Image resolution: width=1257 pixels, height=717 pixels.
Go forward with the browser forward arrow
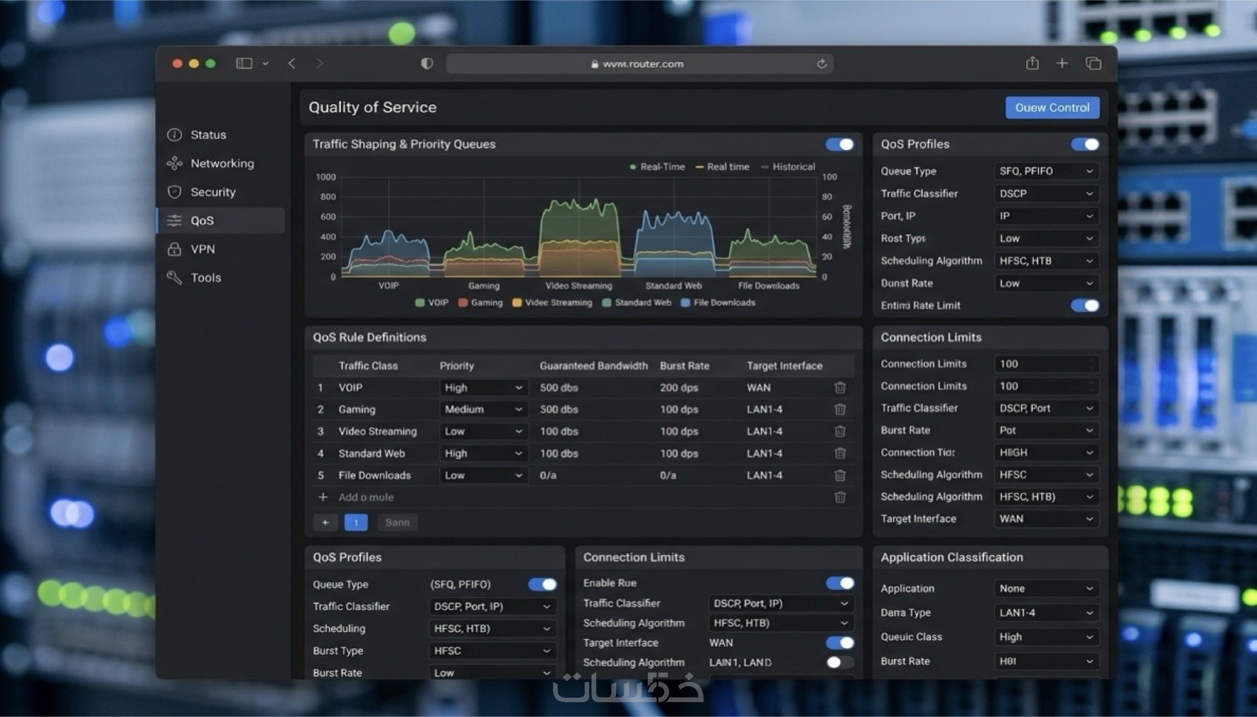coord(319,64)
